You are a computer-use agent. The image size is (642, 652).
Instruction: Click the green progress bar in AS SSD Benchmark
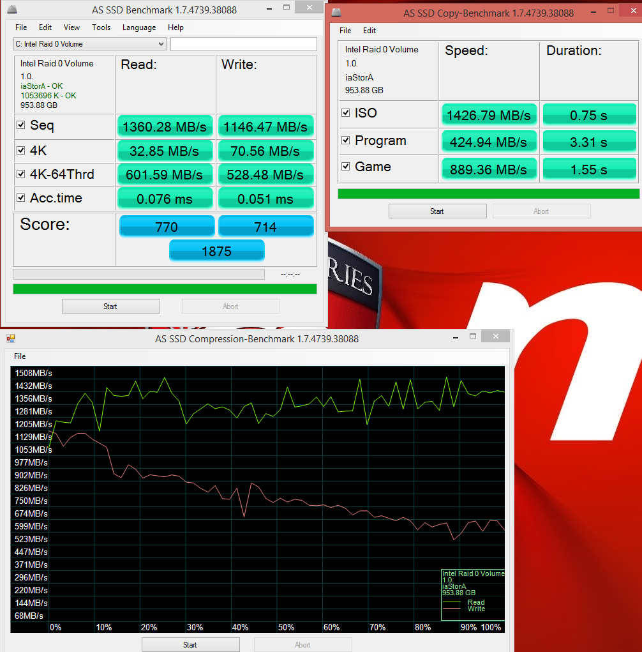tap(165, 289)
